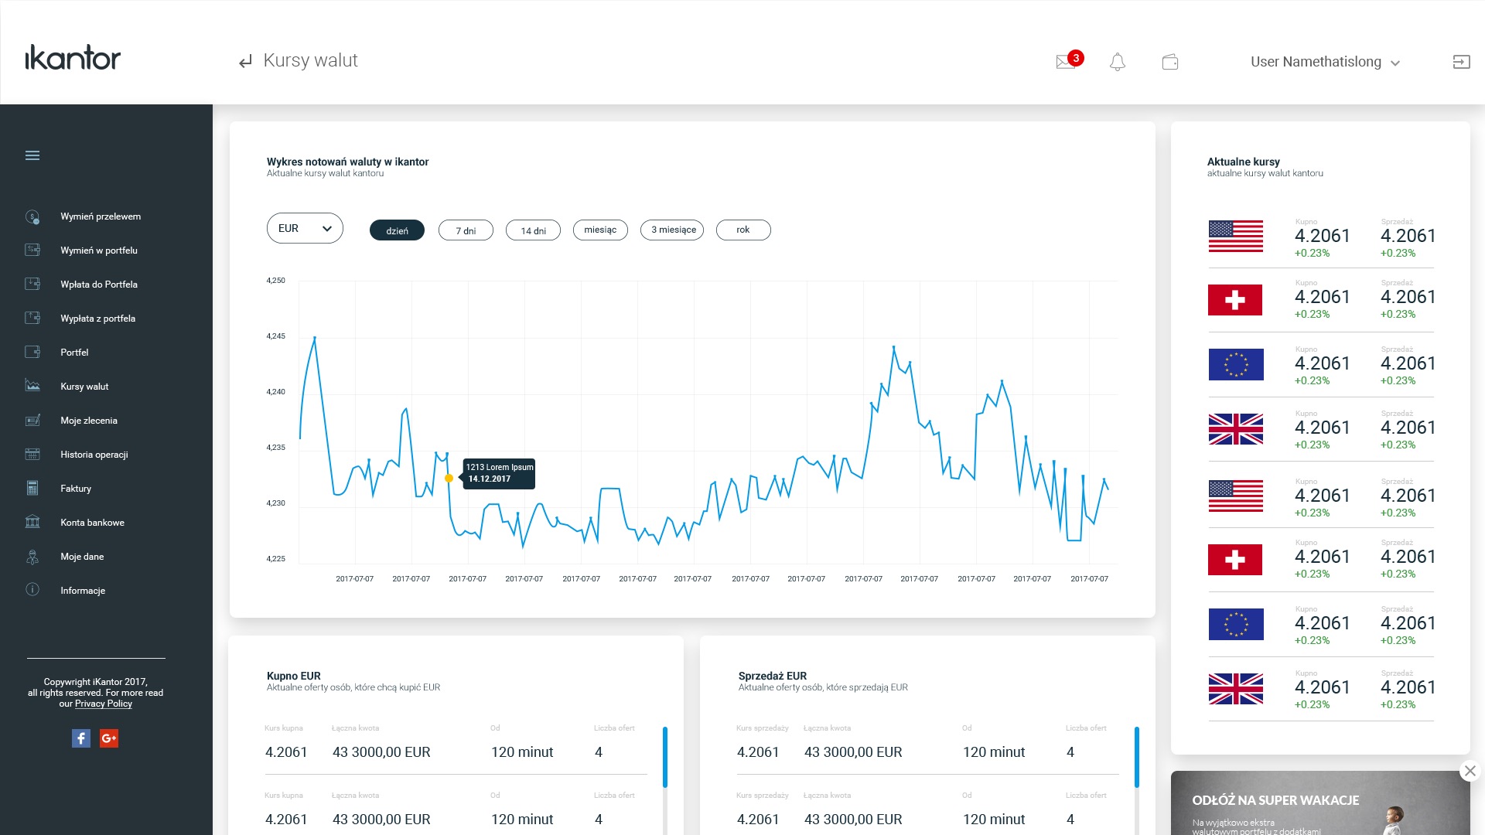Open the messages envelope icon
Screen dimensions: 1485x835
pos(1066,62)
